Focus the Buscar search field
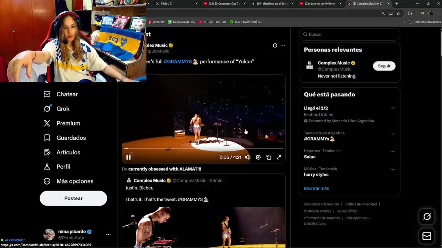The image size is (442, 248). [x=349, y=34]
